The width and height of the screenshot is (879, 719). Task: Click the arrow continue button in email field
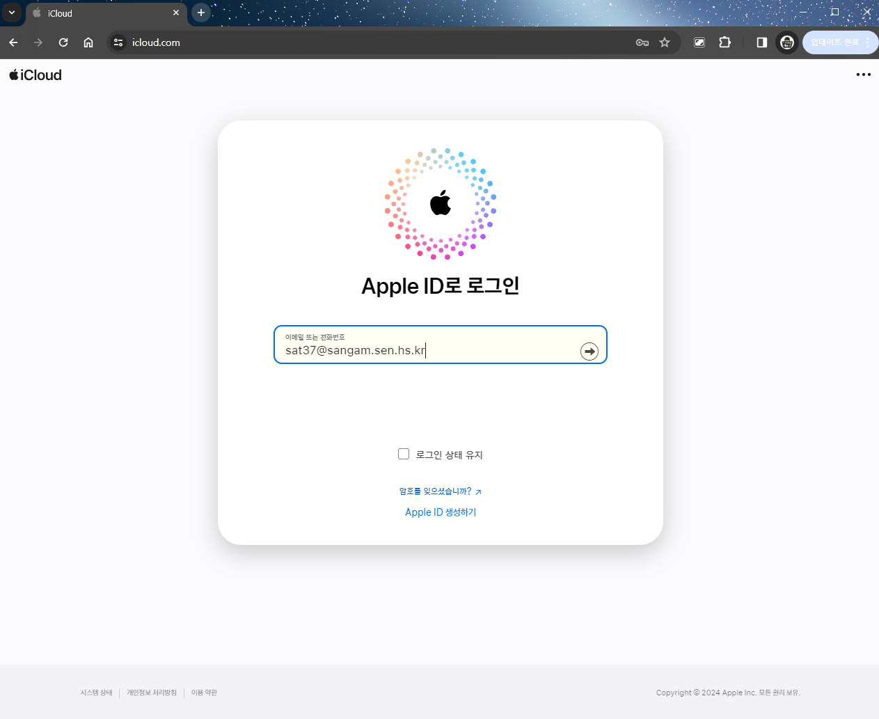(589, 351)
